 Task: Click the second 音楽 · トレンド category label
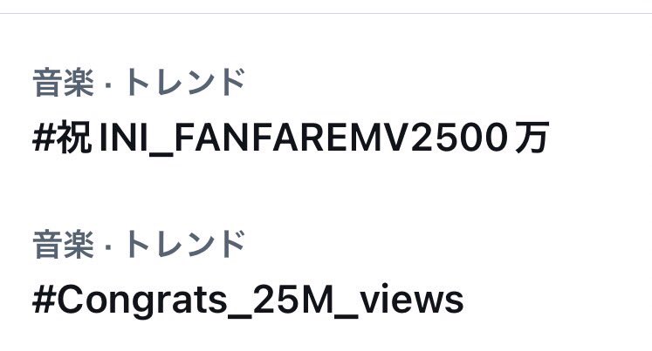pos(139,244)
